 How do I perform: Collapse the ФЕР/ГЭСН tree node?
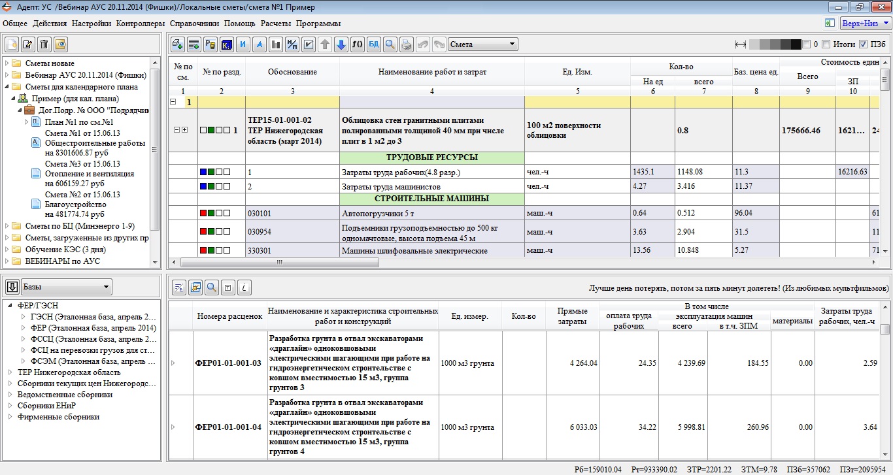tap(11, 305)
